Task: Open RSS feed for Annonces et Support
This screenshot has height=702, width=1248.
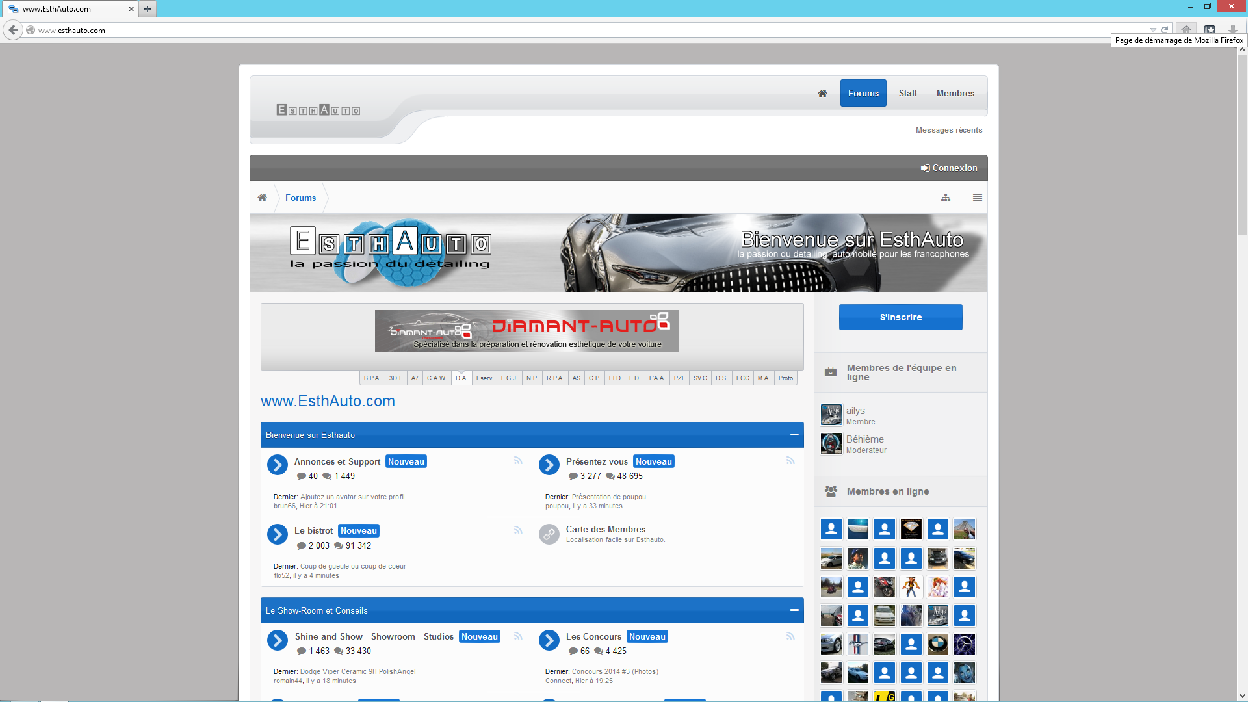Action: tap(518, 461)
